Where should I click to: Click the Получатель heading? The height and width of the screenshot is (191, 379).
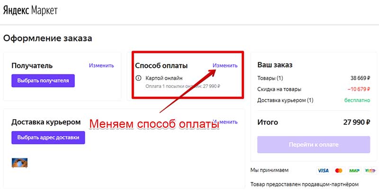(32, 66)
